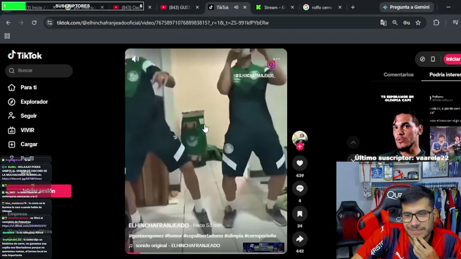The height and width of the screenshot is (259, 461).
Task: Click the Google Translate icon in address bar
Action: click(x=383, y=23)
